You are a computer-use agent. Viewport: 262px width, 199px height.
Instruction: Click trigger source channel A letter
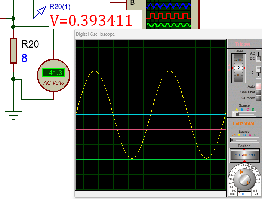coord(237,110)
